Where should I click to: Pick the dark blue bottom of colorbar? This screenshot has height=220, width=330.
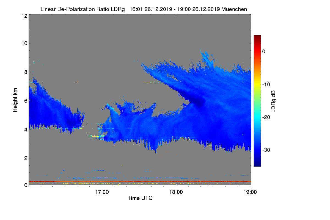coord(257,164)
